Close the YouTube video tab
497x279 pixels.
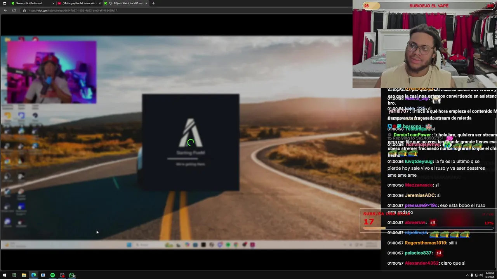click(x=100, y=3)
